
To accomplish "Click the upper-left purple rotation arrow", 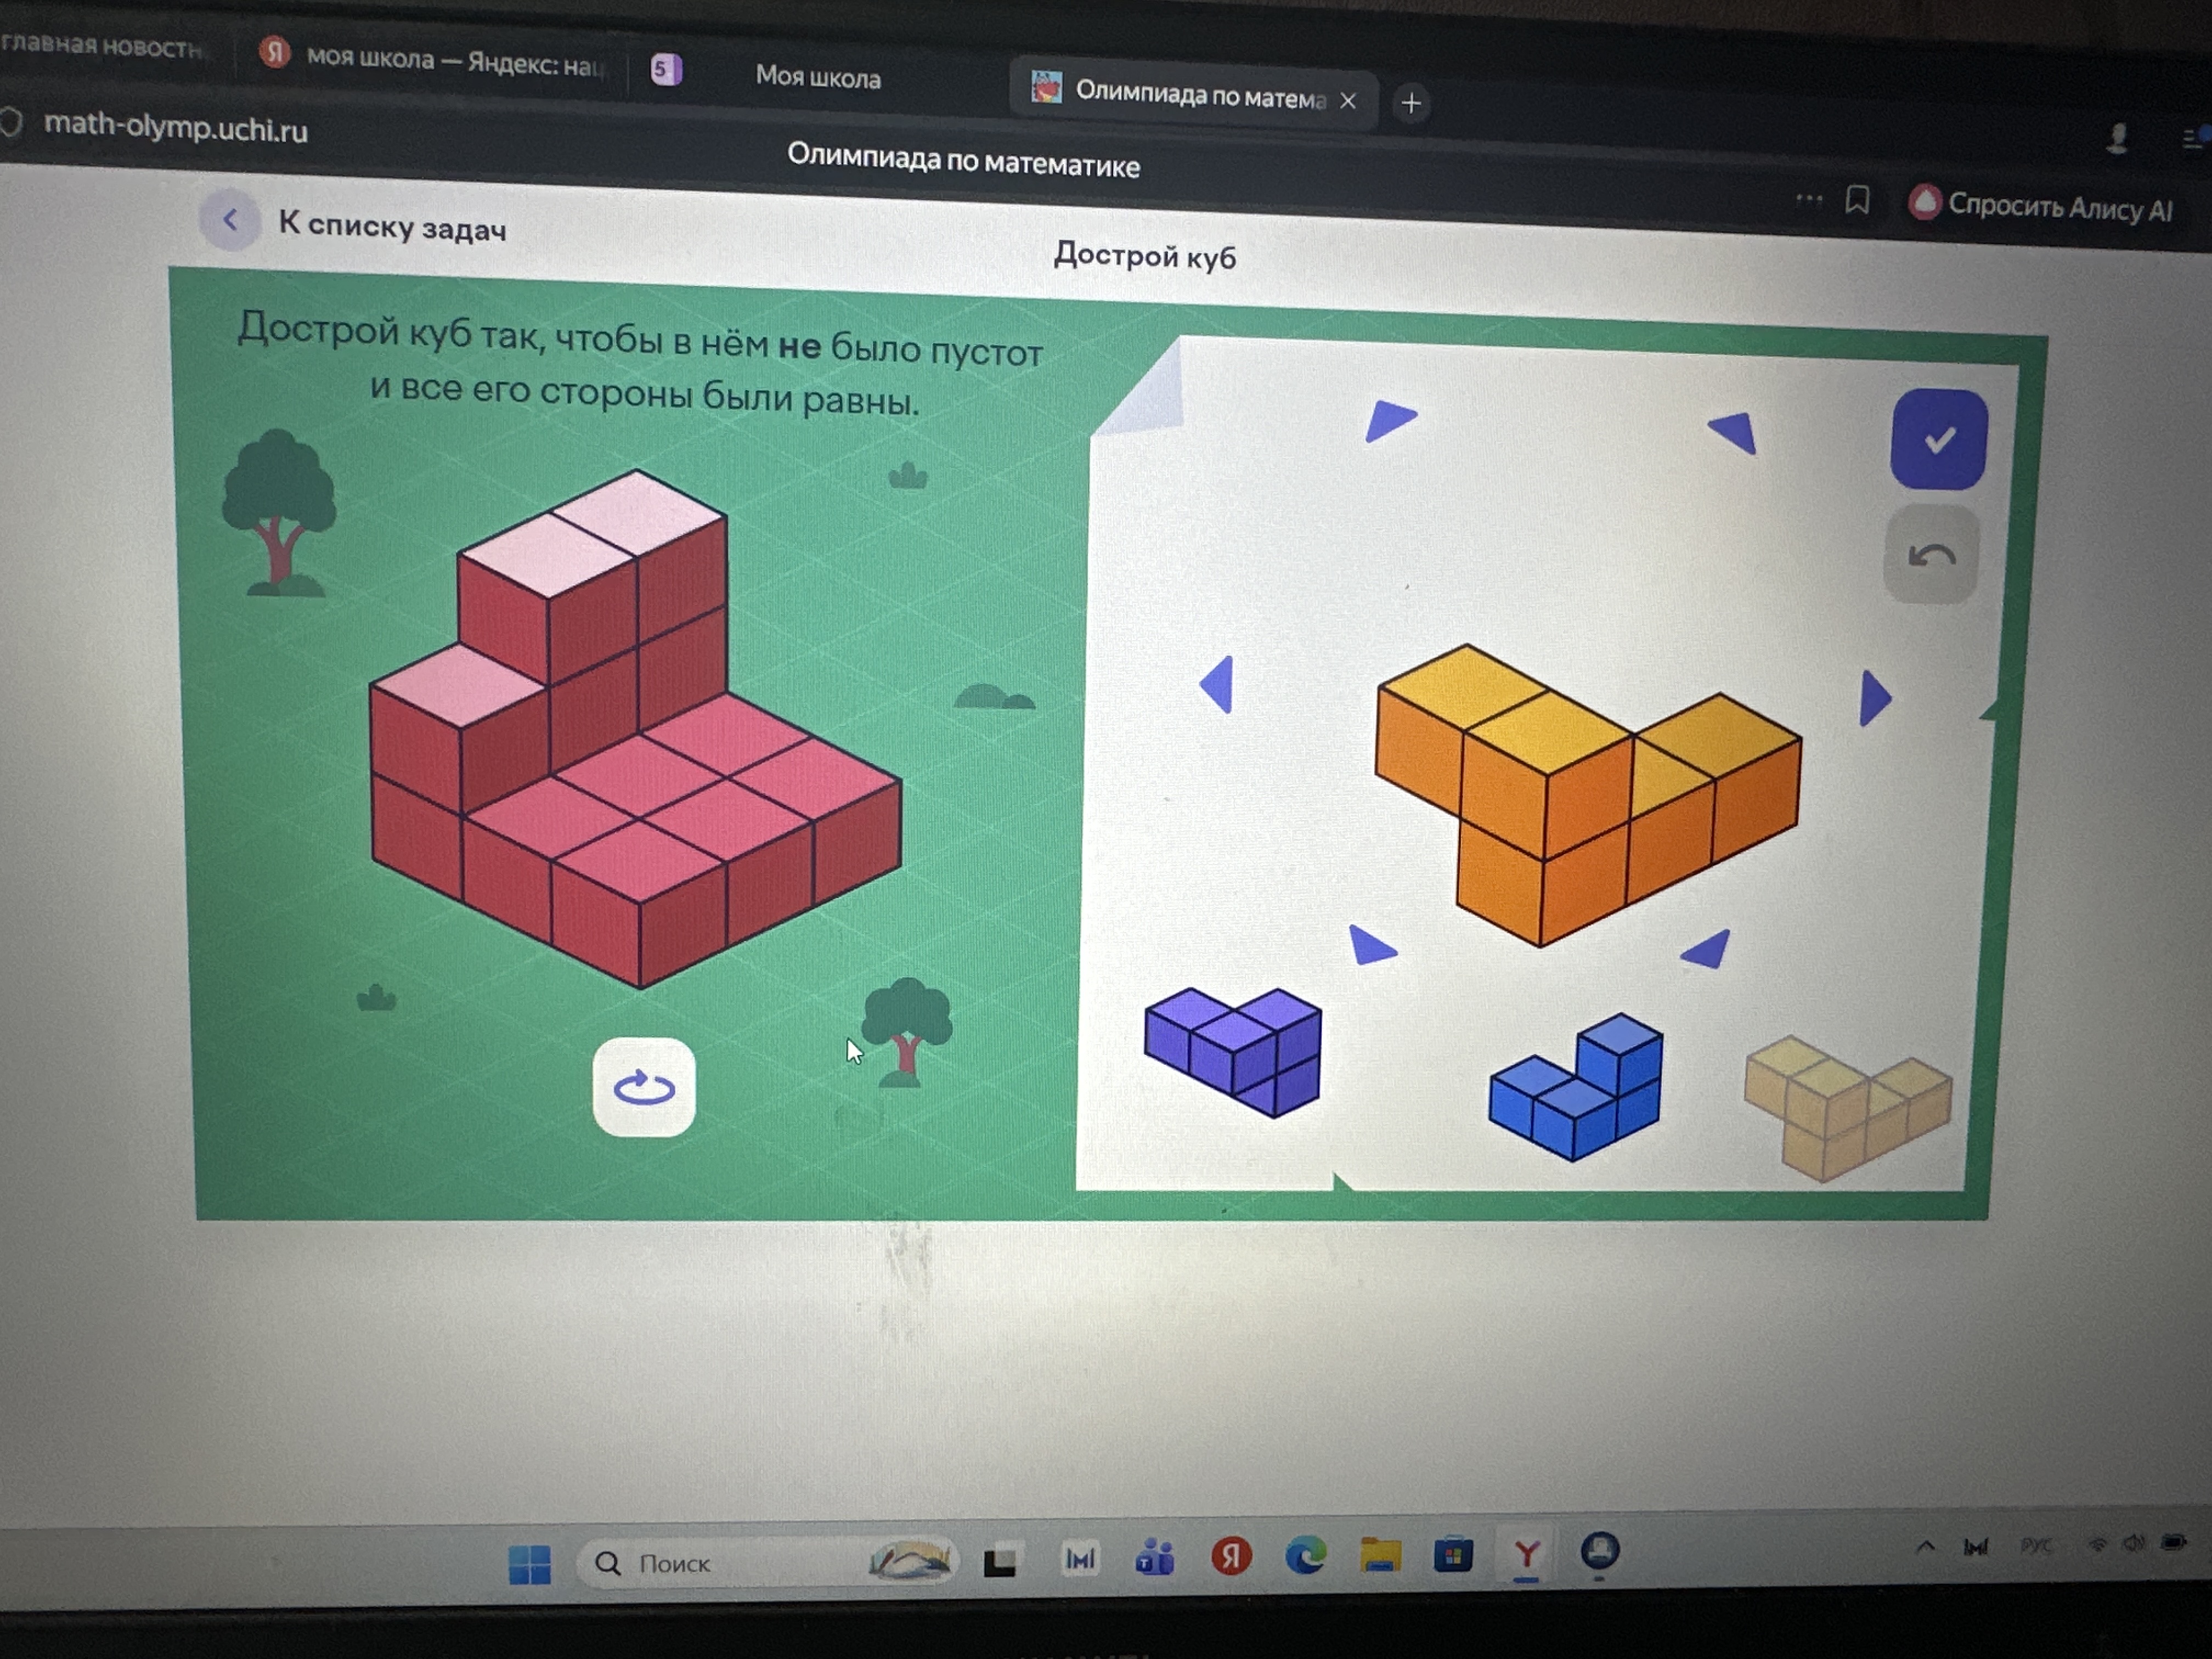I will coord(1388,419).
